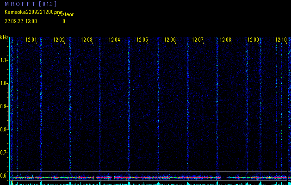Click the 0.8 kHz axis tick label
Image resolution: width=291 pixels, height=185 pixels.
coord(4,129)
